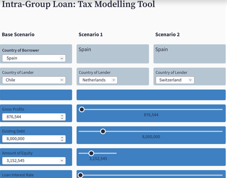Increase Gross Profits with up stepper arrow

62,116
